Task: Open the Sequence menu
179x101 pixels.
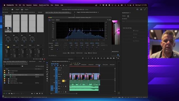Action: 29,5
